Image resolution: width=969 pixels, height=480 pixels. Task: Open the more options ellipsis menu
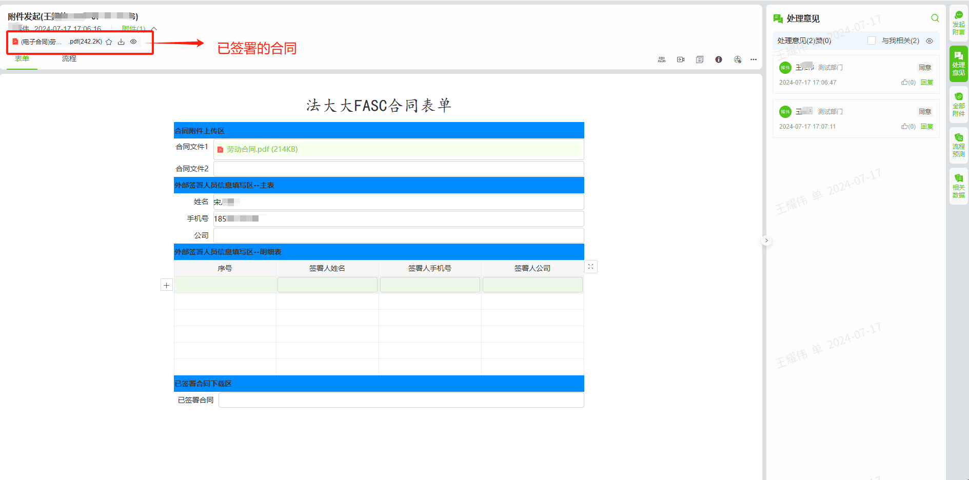pyautogui.click(x=754, y=59)
